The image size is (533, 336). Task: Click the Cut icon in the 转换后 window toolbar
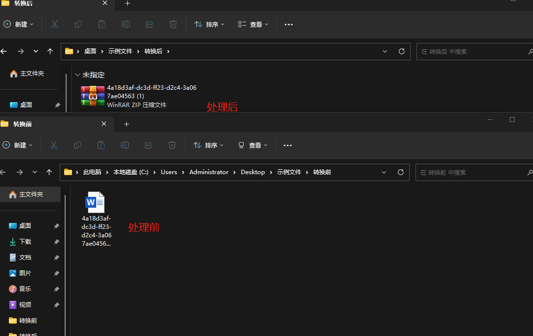pyautogui.click(x=55, y=24)
